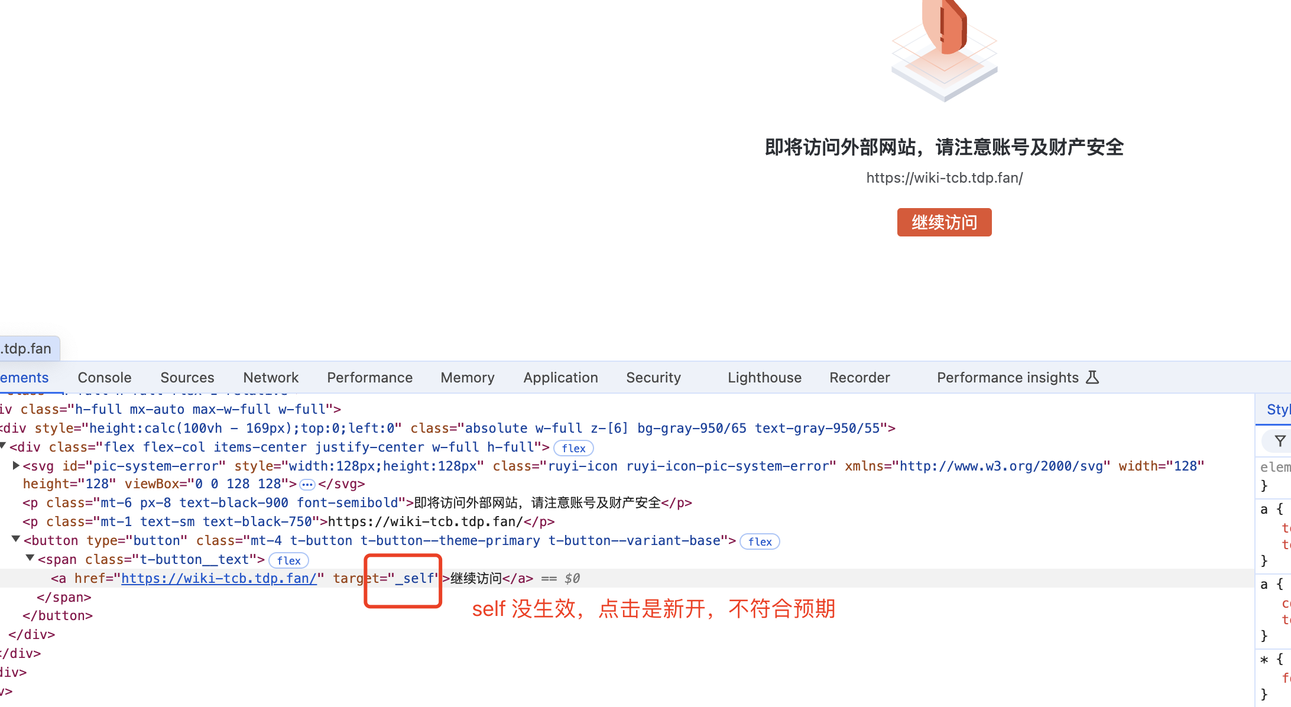Click the styles filter funnel icon
Screen dimensions: 1291x707
1280,441
